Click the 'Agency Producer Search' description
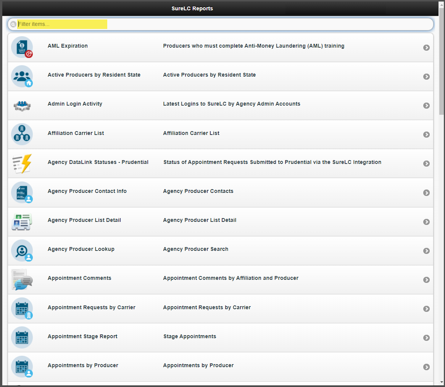Screen dimensions: 445x387 tap(195, 249)
